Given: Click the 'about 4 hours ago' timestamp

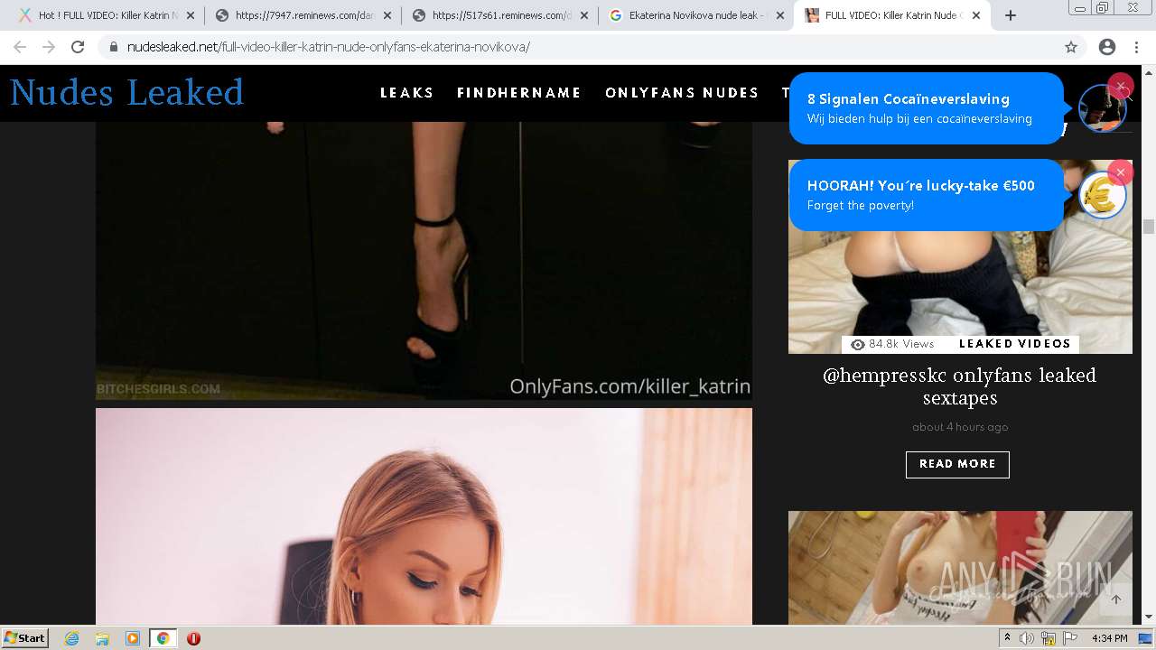Looking at the screenshot, I should 959,427.
